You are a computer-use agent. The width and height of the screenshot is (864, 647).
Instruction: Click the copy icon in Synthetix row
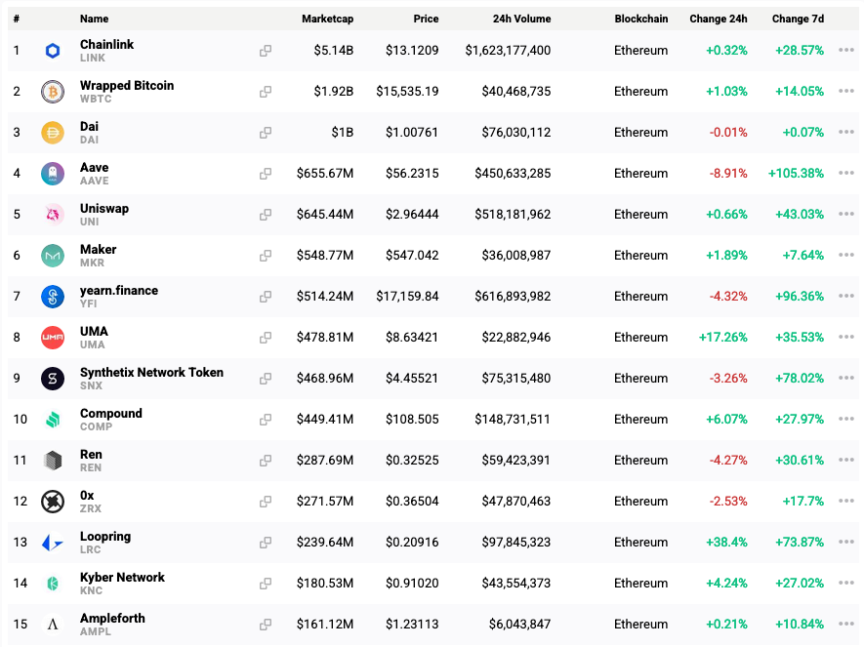(266, 379)
